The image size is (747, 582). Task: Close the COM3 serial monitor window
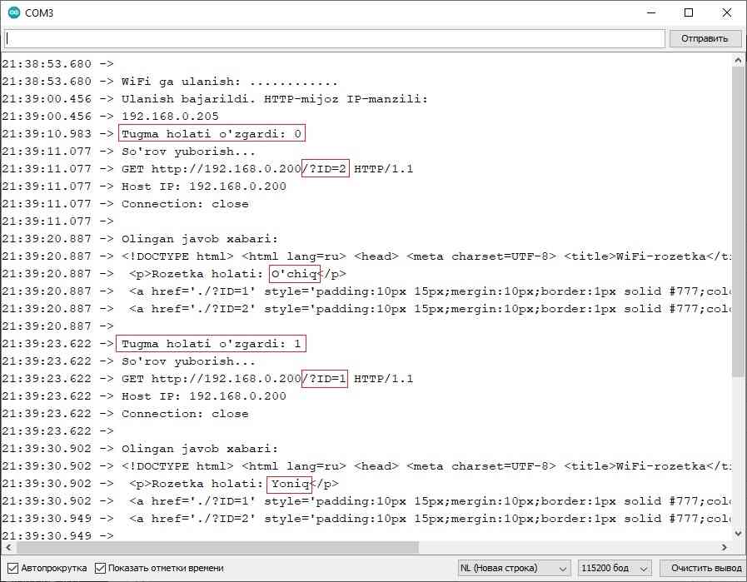(727, 13)
